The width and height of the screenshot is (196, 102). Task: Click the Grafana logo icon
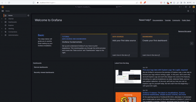click(x=3, y=7)
